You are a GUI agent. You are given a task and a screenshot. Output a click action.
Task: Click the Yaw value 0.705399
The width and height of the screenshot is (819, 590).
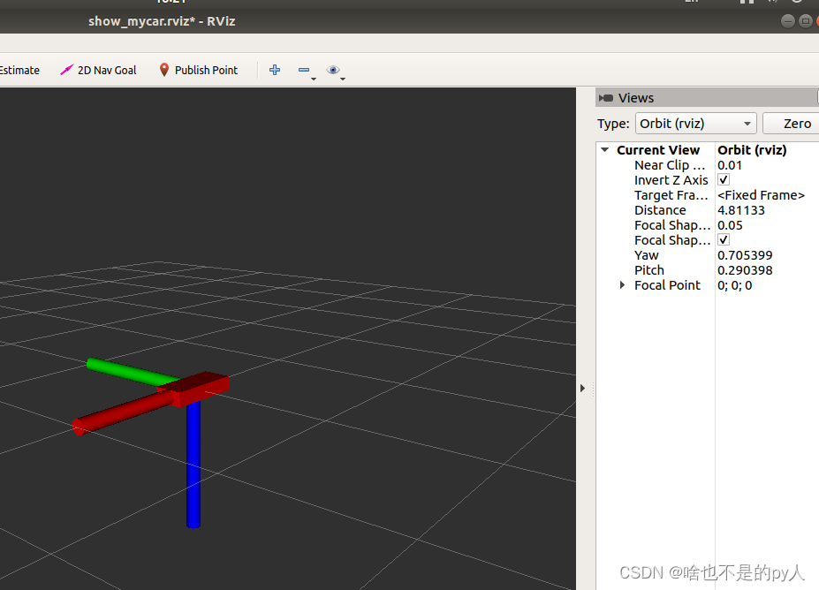(x=745, y=255)
